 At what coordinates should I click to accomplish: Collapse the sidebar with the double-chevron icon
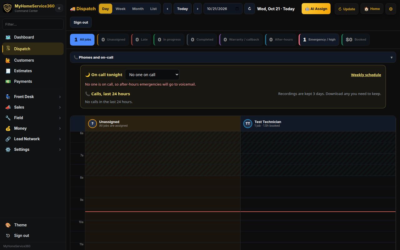59,8
